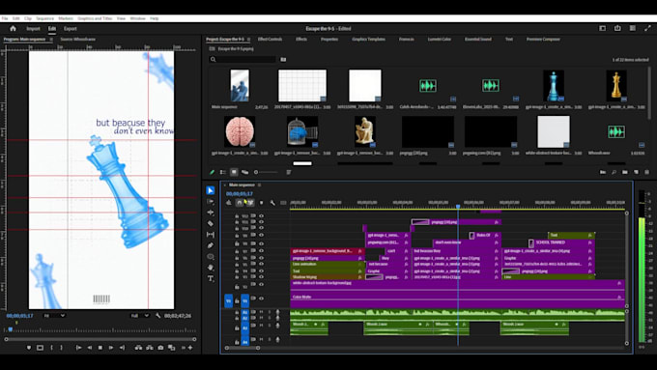Toggle the lock on video track V1
This screenshot has height=370, width=657.
click(x=237, y=300)
